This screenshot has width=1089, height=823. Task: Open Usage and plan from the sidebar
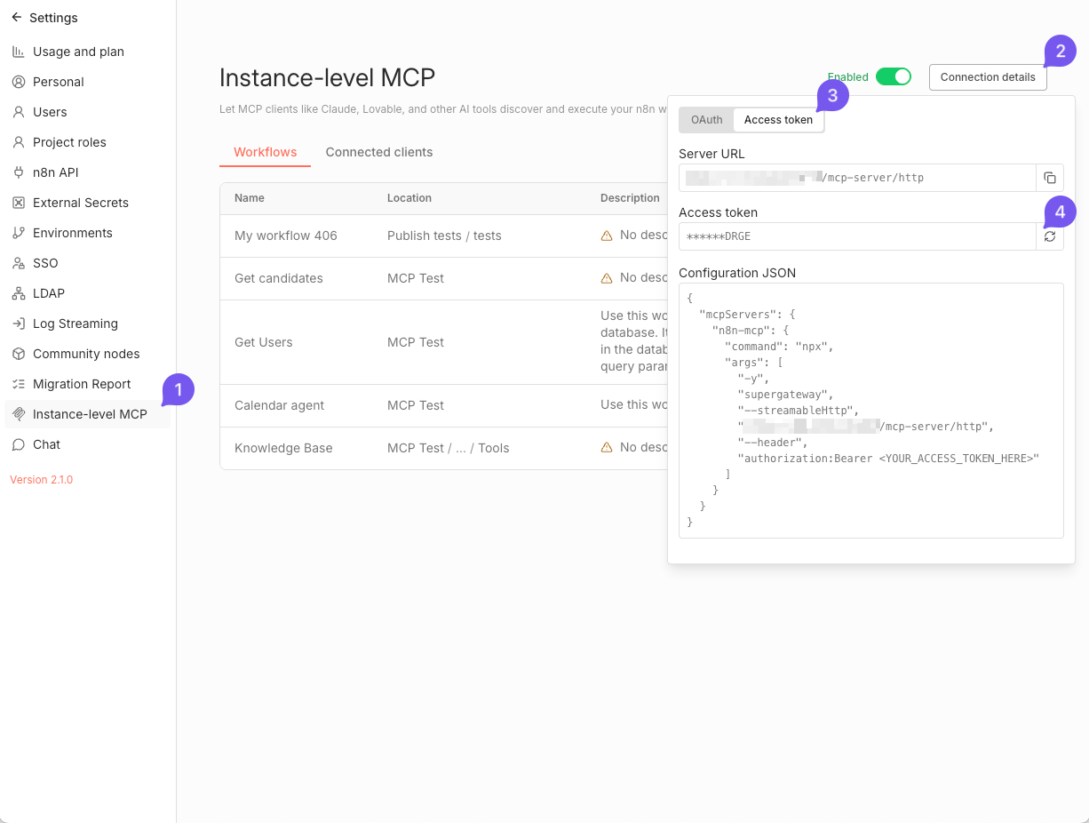78,52
